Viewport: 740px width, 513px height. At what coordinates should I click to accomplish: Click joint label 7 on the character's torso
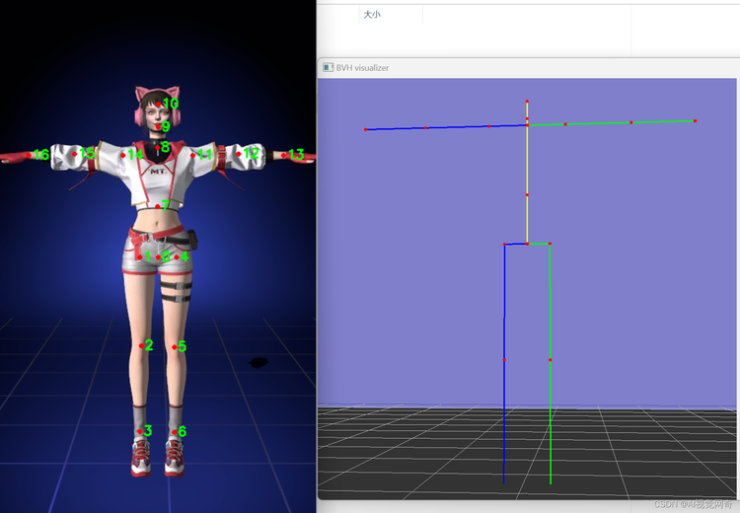165,205
